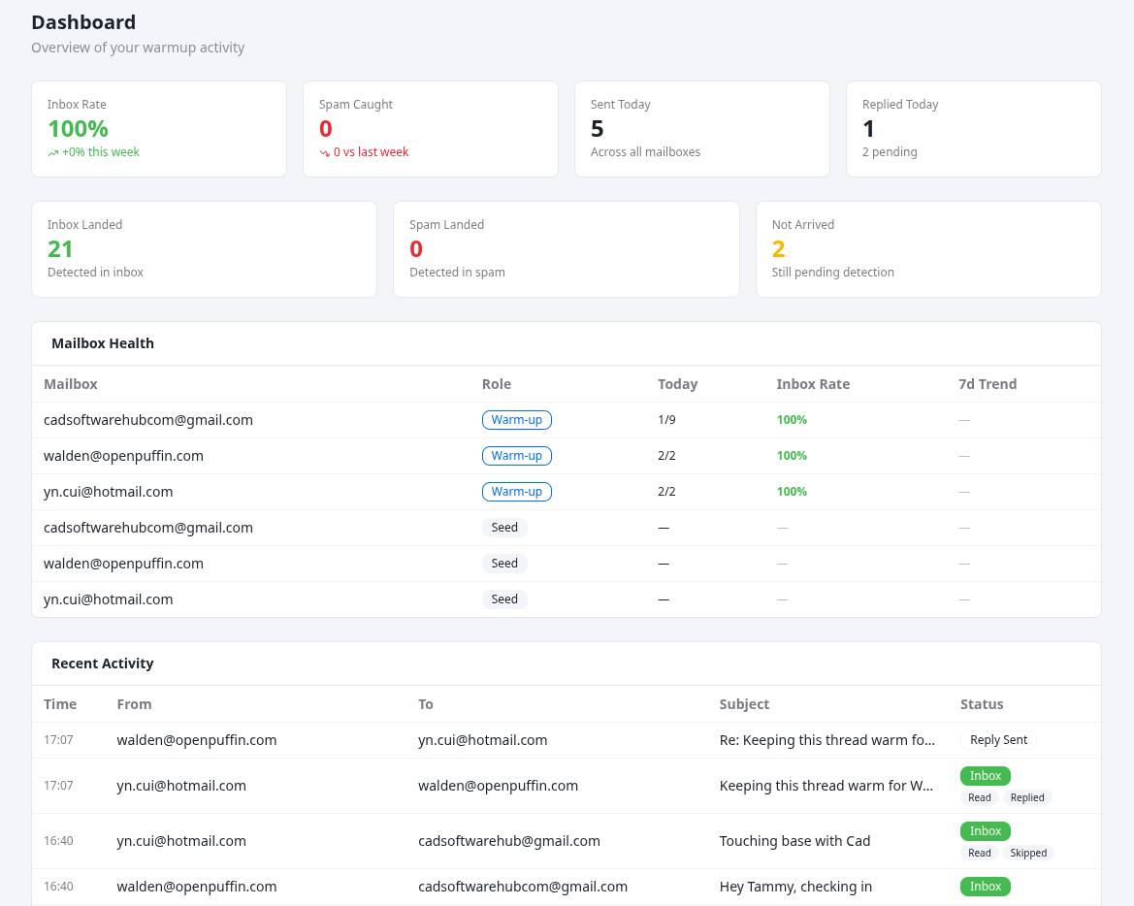Image resolution: width=1134 pixels, height=906 pixels.
Task: Select the Warm-up badge for walden@openpuffin.com
Action: pos(517,455)
